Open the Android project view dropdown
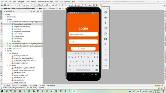This screenshot has width=166, height=93. point(9,11)
